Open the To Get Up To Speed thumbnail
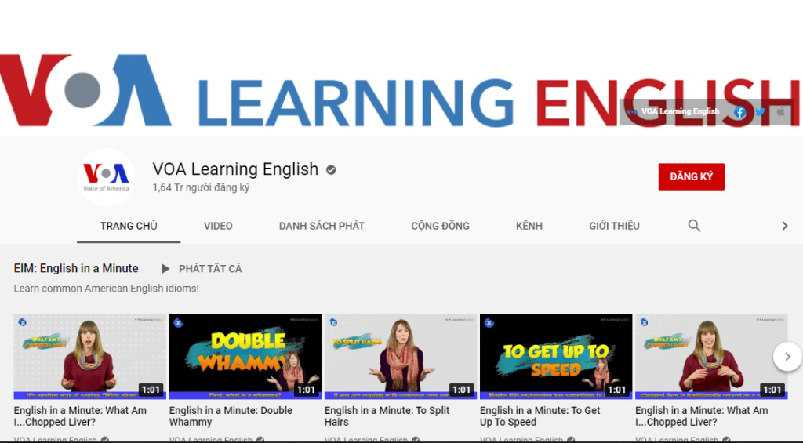Viewport: 803px width, 443px height. pyautogui.click(x=556, y=357)
